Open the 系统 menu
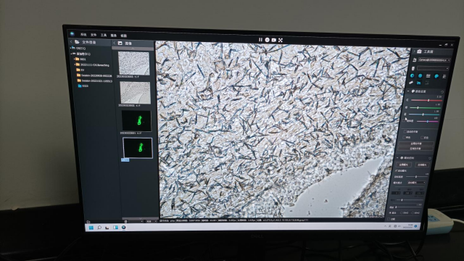Image resolution: width=464 pixels, height=261 pixels. pos(83,35)
